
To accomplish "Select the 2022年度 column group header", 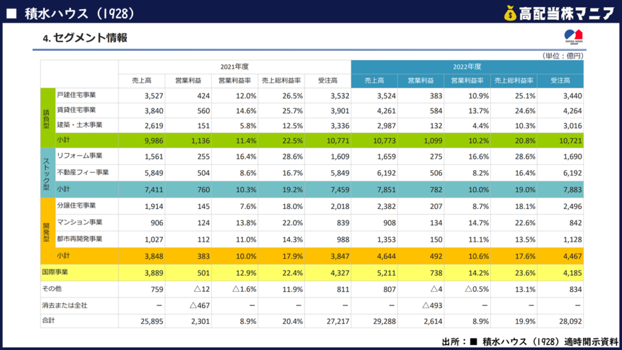I will coord(467,67).
